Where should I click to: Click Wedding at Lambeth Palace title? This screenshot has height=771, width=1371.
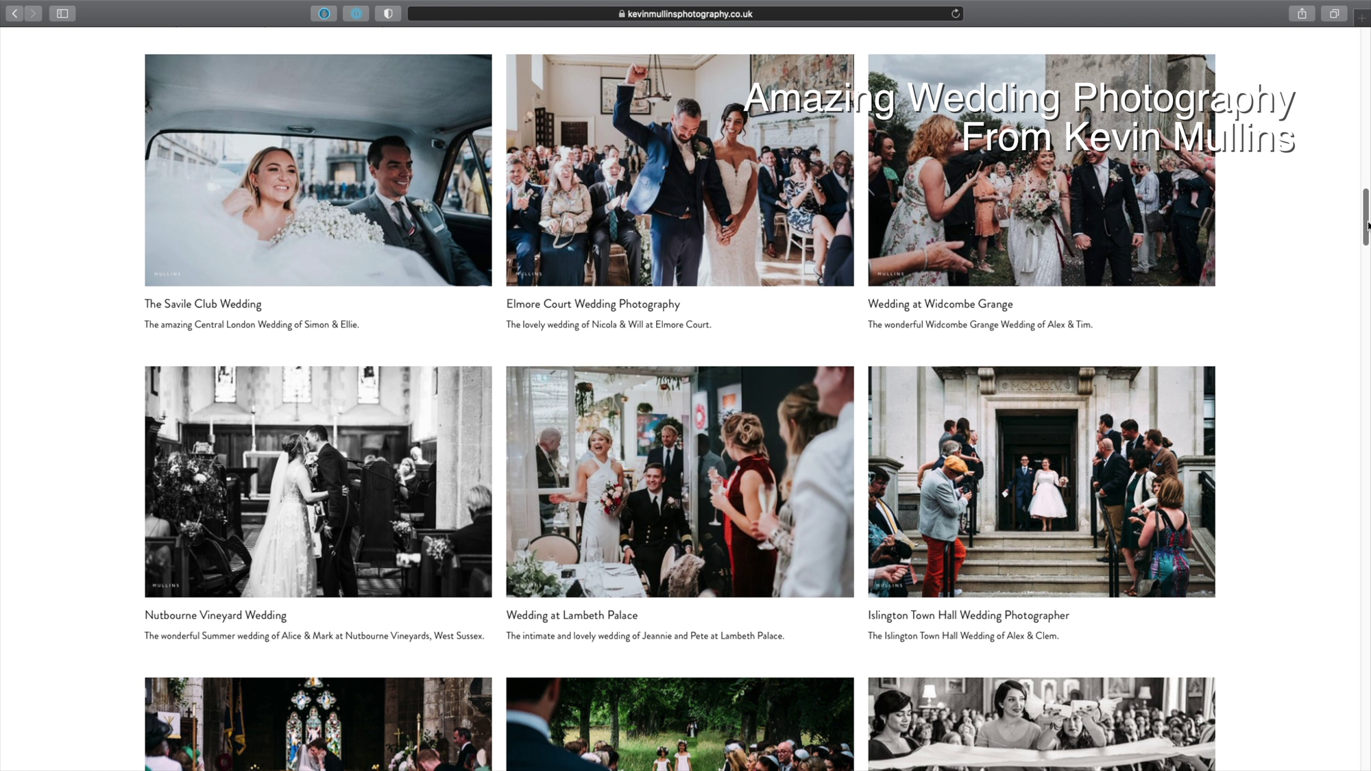572,615
